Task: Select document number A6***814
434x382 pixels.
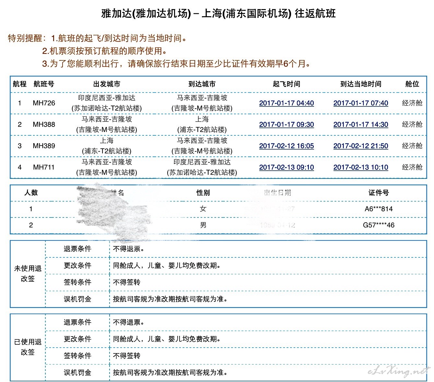Action: point(379,209)
